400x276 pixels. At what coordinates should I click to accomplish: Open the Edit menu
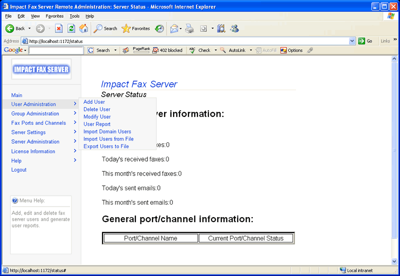point(21,16)
